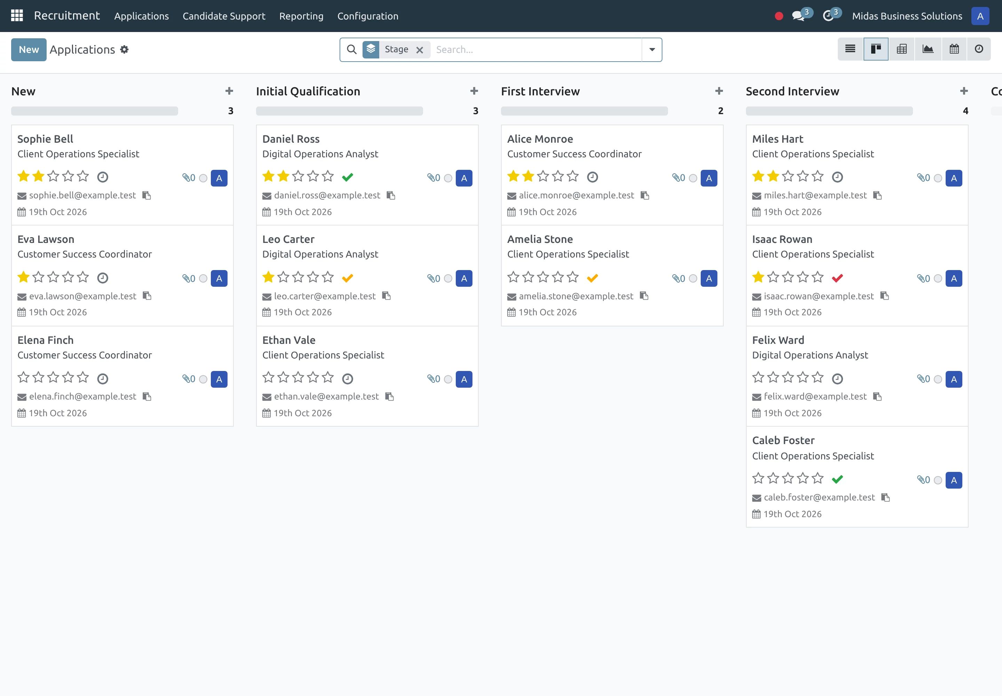1002x696 pixels.
Task: Set Sophie Bell's rating to five stars
Action: [x=83, y=176]
